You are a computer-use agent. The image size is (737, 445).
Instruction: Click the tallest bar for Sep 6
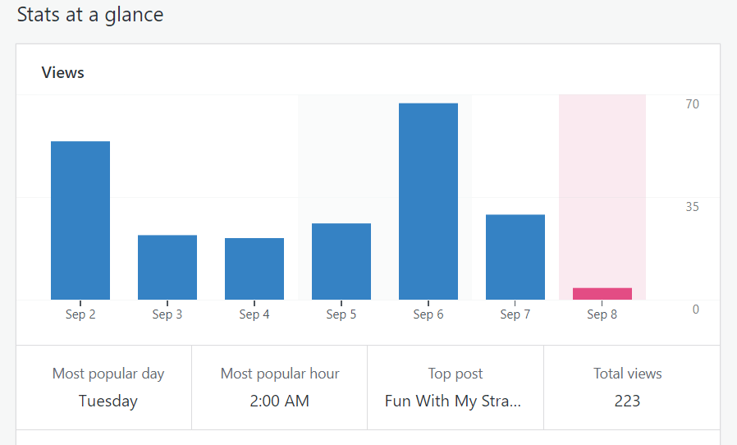coord(428,201)
